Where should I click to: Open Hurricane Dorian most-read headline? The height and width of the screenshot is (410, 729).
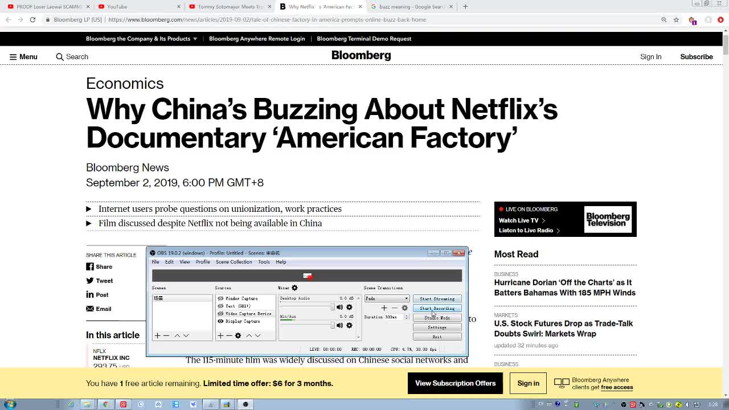tap(564, 288)
